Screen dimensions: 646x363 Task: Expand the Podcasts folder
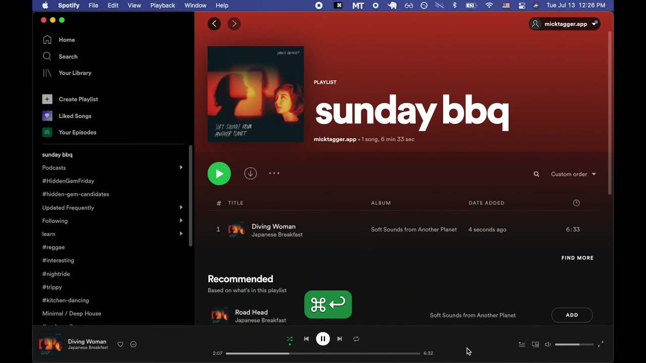point(181,167)
